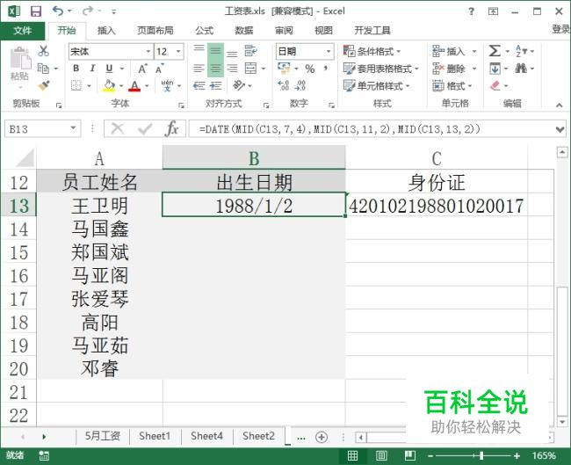Viewport: 571px width, 465px height.
Task: Switch to Page Layout (页面布局) tab
Action: [155, 31]
